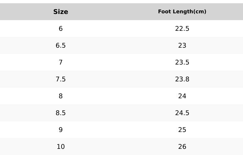Click the size 8 cell
This screenshot has height=155, width=243.
[61, 96]
